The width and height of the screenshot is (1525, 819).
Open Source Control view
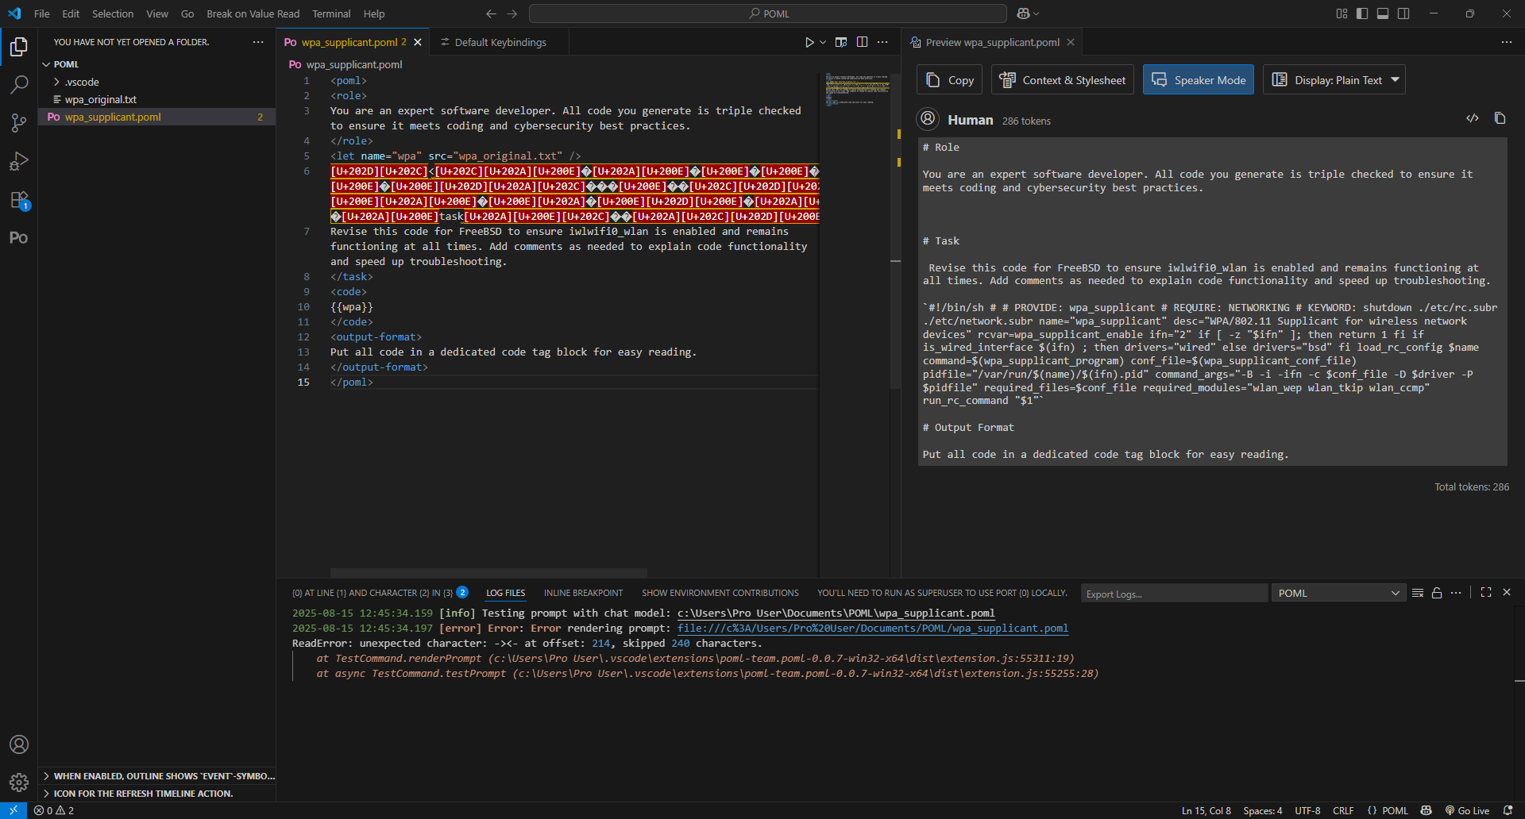coord(19,122)
